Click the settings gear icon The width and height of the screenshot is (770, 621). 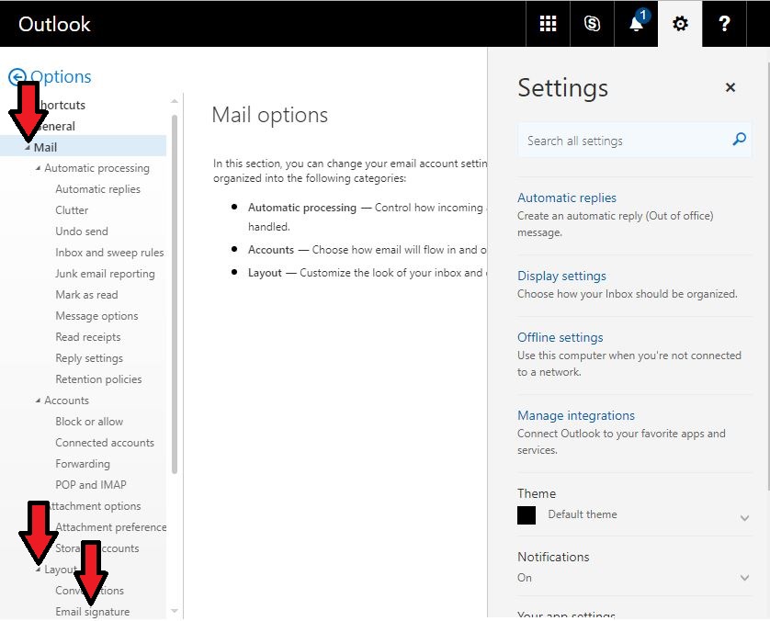[x=680, y=24]
